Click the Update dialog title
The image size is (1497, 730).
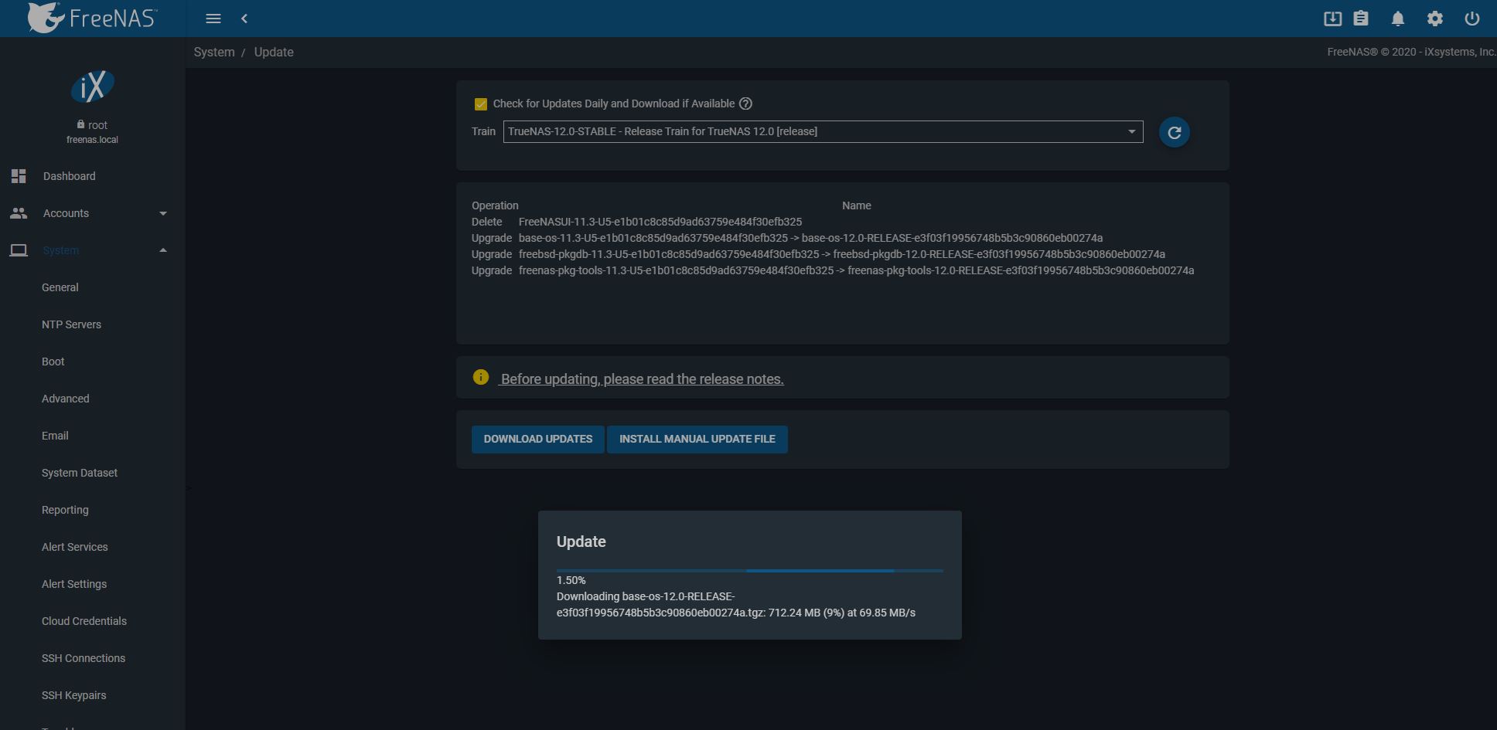pos(581,542)
